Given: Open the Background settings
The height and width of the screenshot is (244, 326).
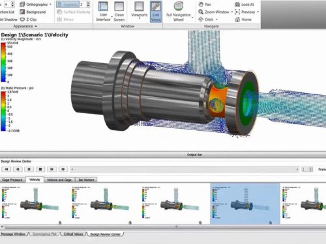Looking at the screenshot, I should coord(33,12).
